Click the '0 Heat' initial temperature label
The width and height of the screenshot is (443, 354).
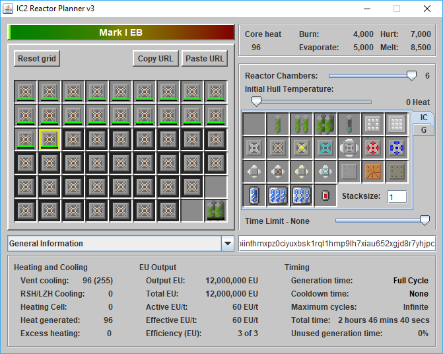coord(418,102)
